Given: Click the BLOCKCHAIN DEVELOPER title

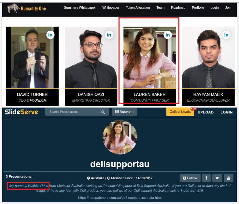Looking at the screenshot, I should pos(208,100).
